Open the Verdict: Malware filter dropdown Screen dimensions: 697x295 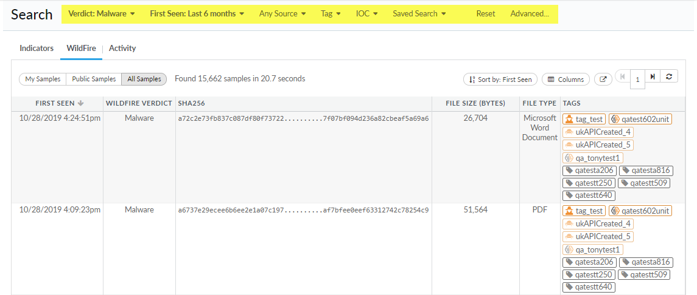click(102, 13)
